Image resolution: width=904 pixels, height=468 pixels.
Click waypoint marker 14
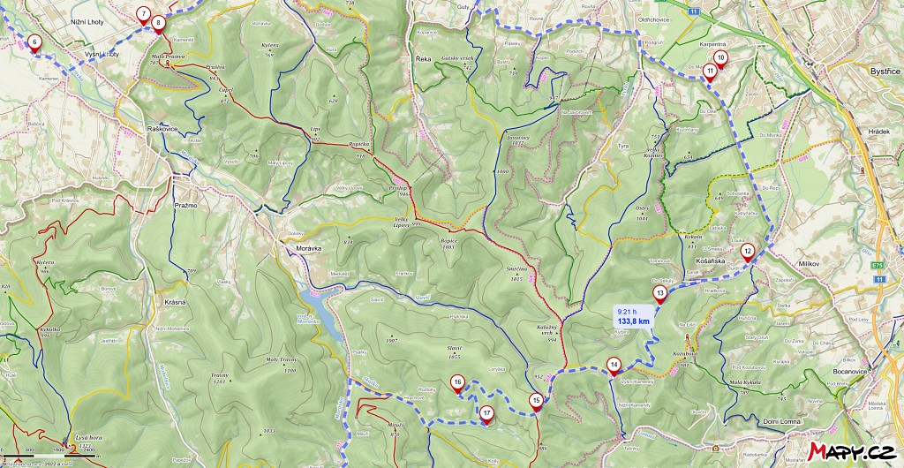(614, 366)
